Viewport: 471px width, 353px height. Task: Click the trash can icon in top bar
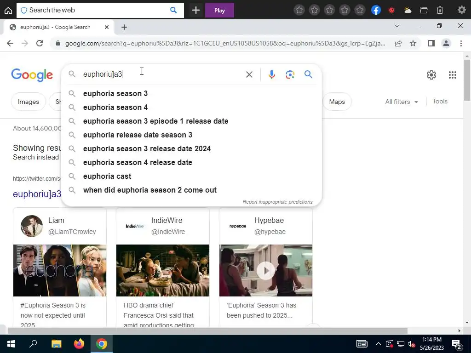[440, 10]
